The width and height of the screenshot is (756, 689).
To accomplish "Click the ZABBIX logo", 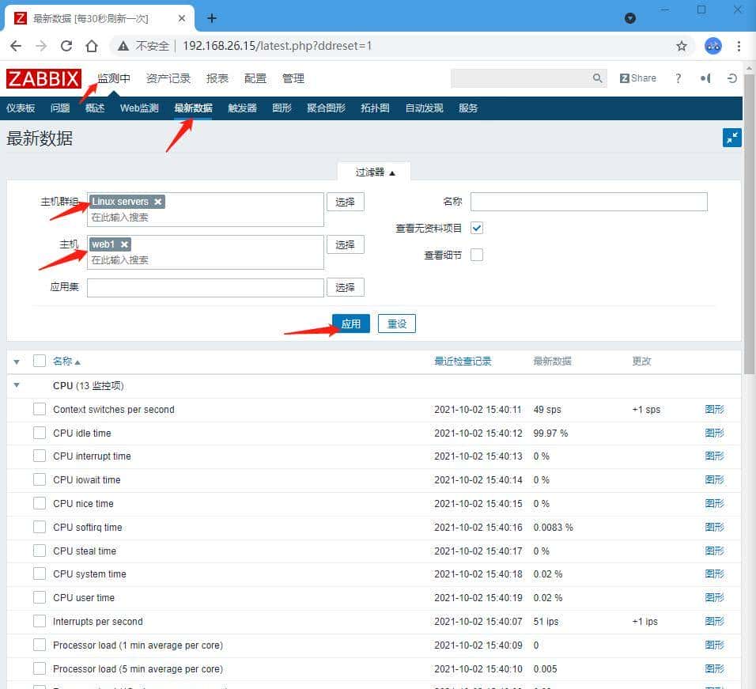I will pyautogui.click(x=43, y=78).
